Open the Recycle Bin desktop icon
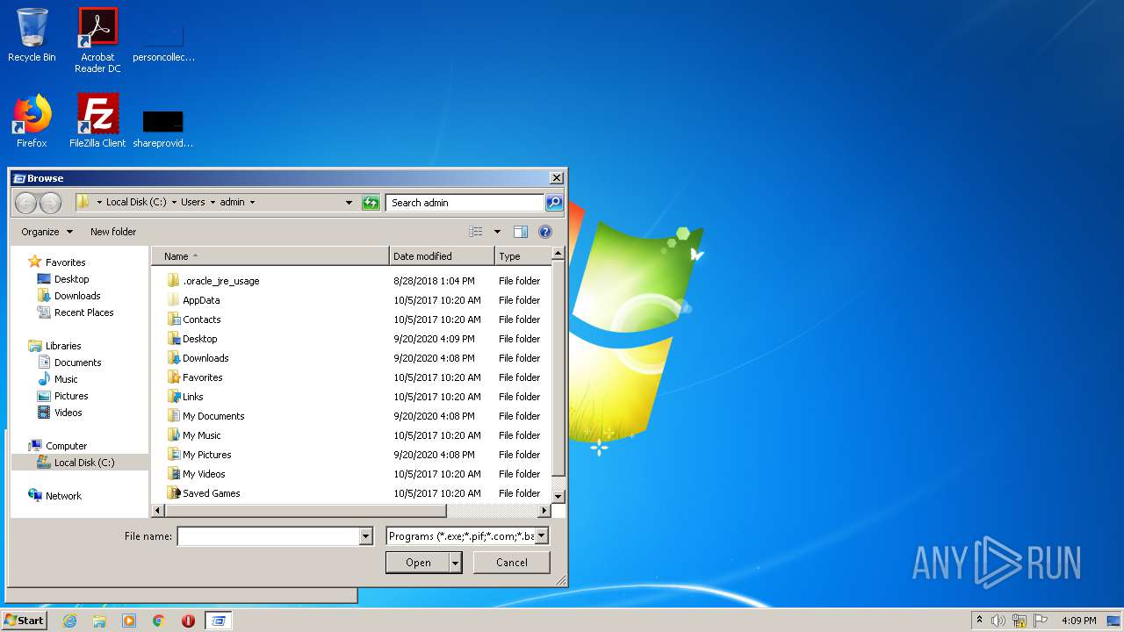 point(32,35)
